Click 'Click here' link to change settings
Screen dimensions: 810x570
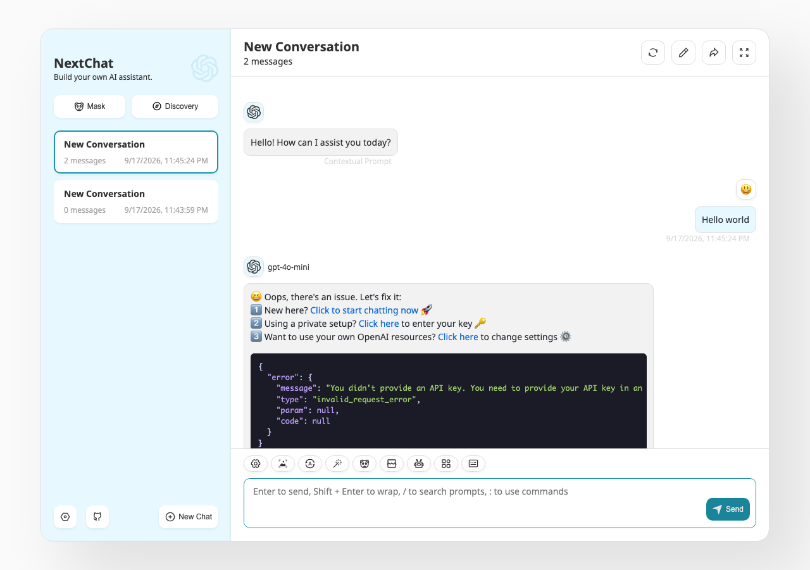pos(458,337)
